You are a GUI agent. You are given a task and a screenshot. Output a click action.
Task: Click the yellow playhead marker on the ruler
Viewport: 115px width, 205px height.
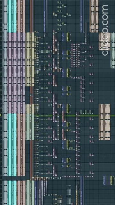tap(1, 115)
